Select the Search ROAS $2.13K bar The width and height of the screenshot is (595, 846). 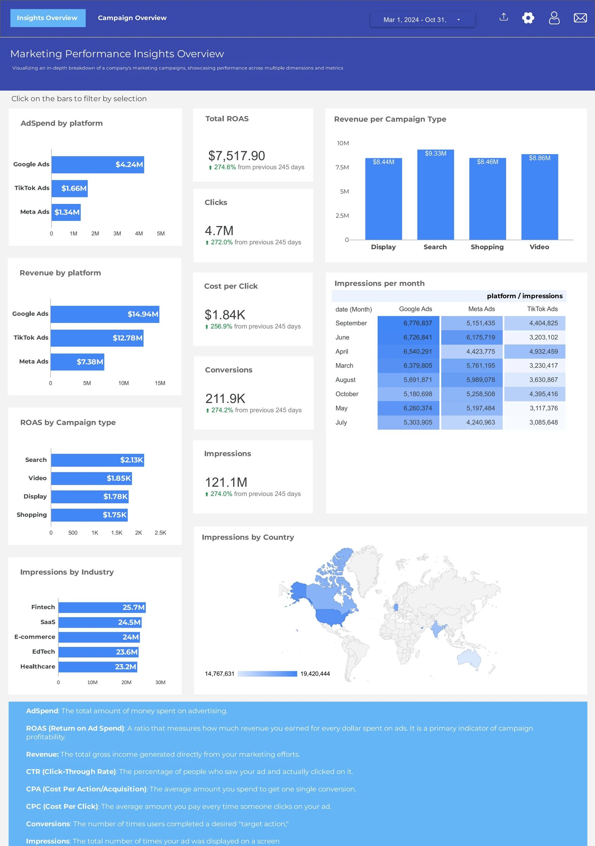pyautogui.click(x=98, y=460)
